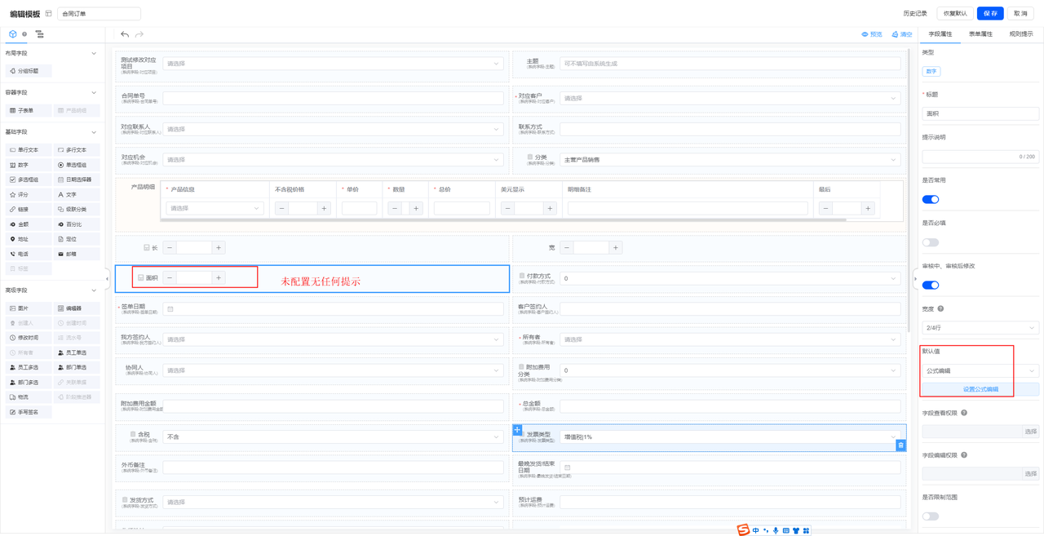Viewport: 1044px width, 536px height.
Task: Click the 恢复默认 button
Action: (x=955, y=14)
